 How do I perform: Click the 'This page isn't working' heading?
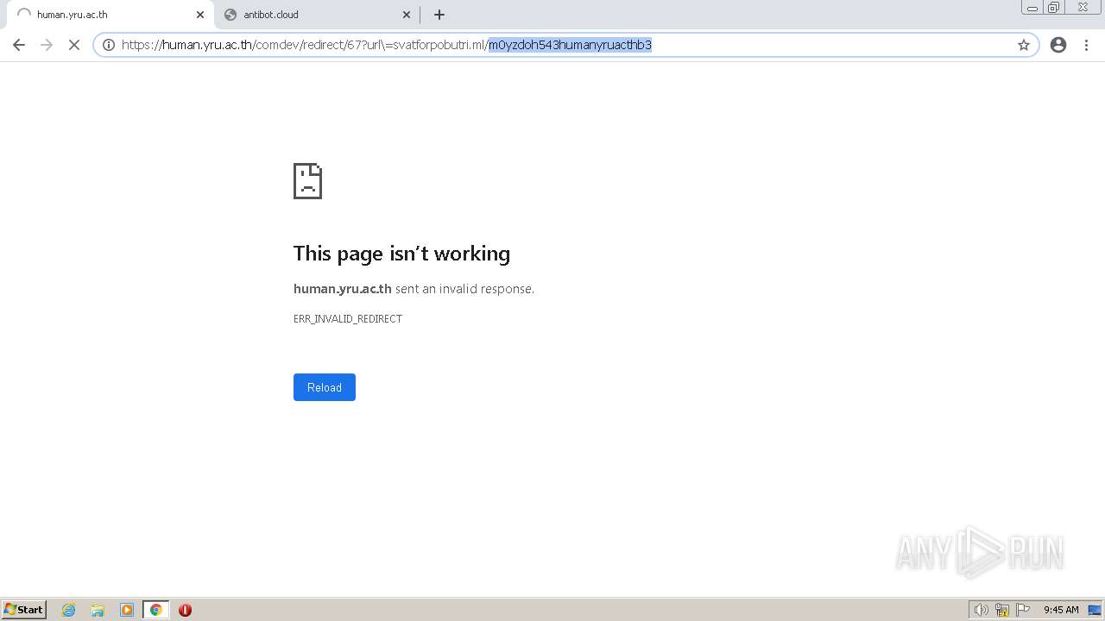[x=401, y=254]
